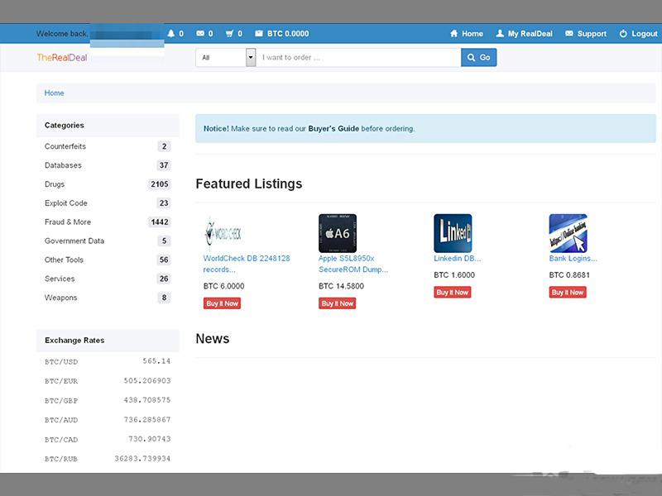Buy It Now for Bank Logins
The width and height of the screenshot is (662, 496).
tap(568, 293)
